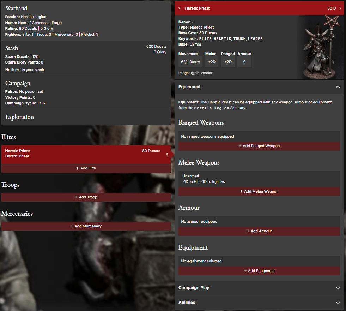Click Add Ranged Weapon button
This screenshot has width=346, height=311.
tap(259, 146)
